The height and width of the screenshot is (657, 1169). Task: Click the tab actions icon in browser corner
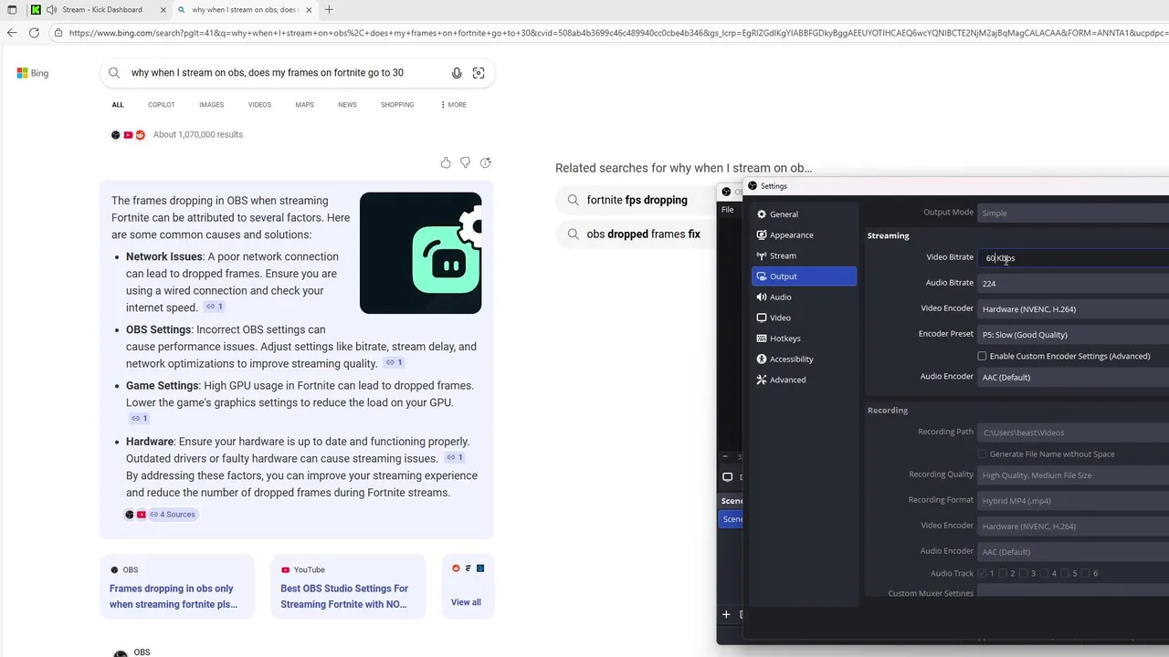pyautogui.click(x=12, y=10)
